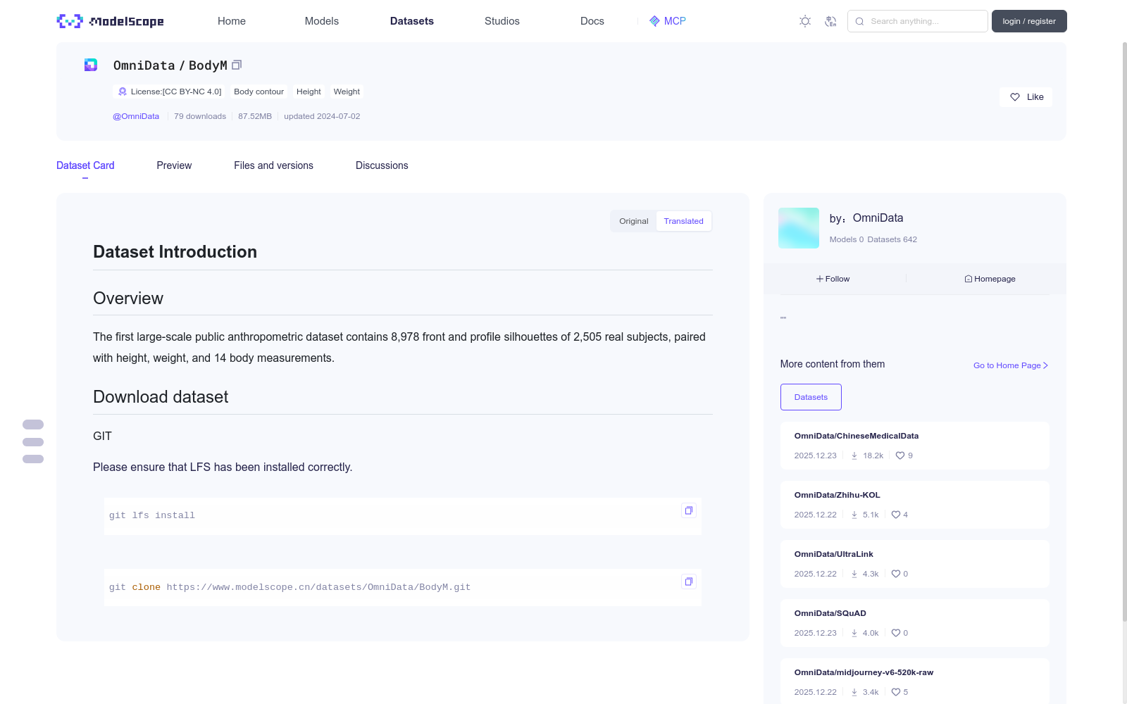Viewport: 1127px width, 704px height.
Task: Click the Weight tag
Action: (x=347, y=92)
